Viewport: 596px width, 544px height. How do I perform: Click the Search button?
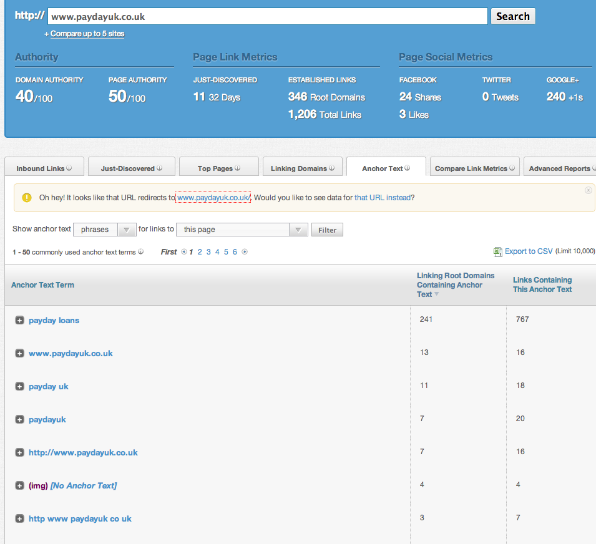[x=512, y=16]
